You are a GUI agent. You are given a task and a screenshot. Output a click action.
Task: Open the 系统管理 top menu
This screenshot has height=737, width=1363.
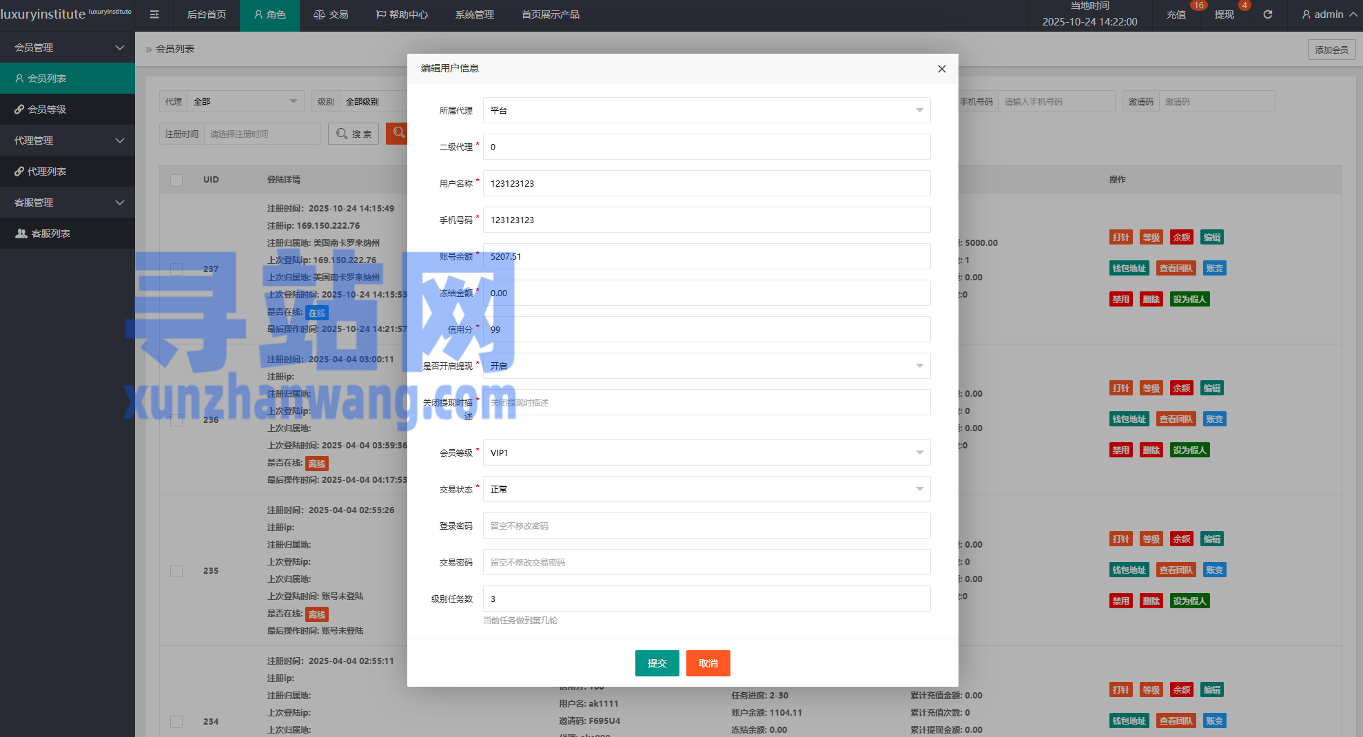[x=474, y=14]
